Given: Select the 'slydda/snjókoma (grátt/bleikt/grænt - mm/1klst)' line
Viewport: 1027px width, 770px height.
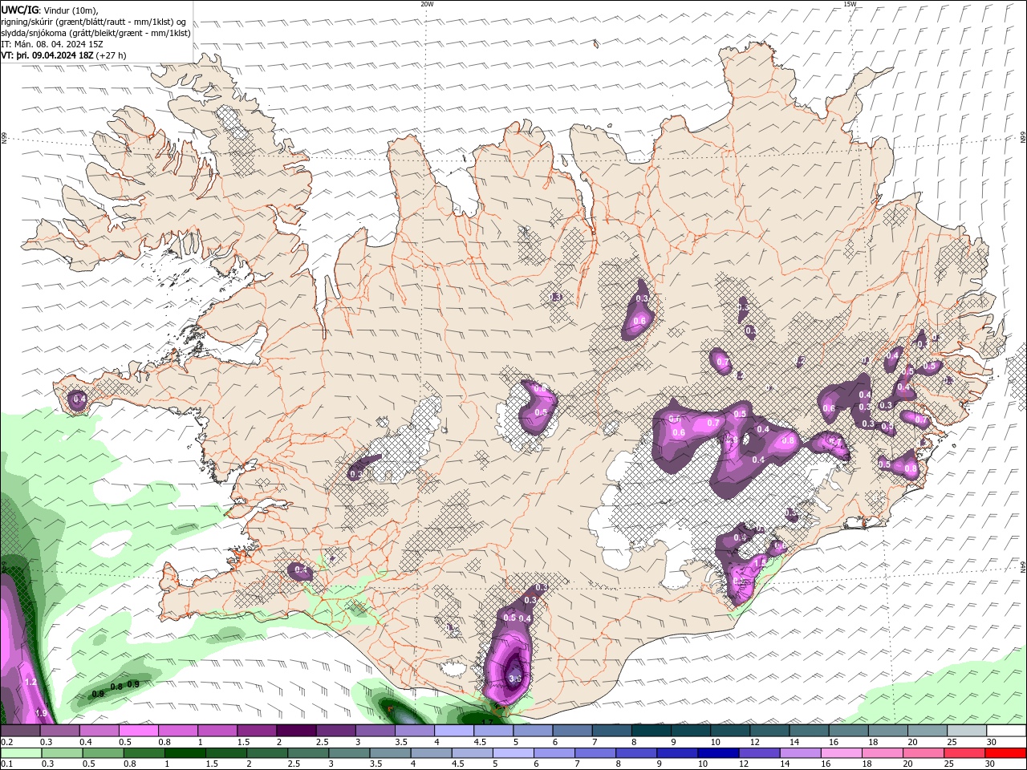Looking at the screenshot, I should coord(96,33).
